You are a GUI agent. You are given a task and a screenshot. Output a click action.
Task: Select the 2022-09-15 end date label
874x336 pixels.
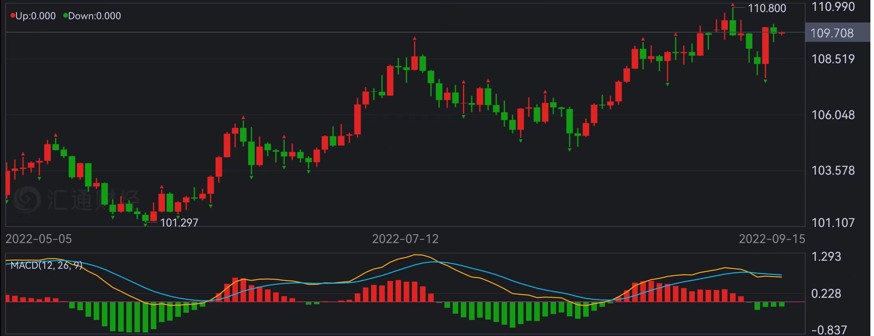click(772, 239)
